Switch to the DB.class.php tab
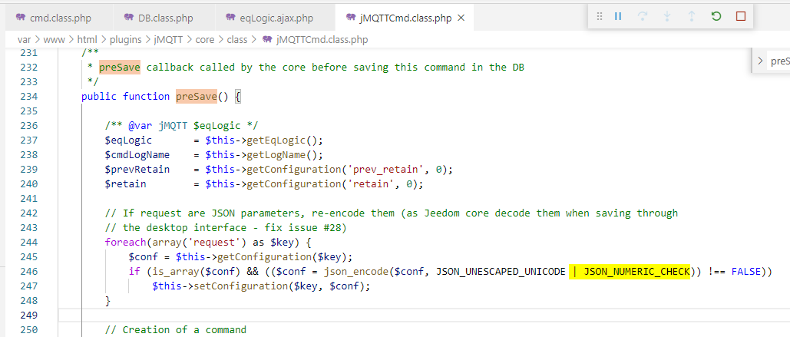Image resolution: width=790 pixels, height=337 pixels. pos(164,18)
